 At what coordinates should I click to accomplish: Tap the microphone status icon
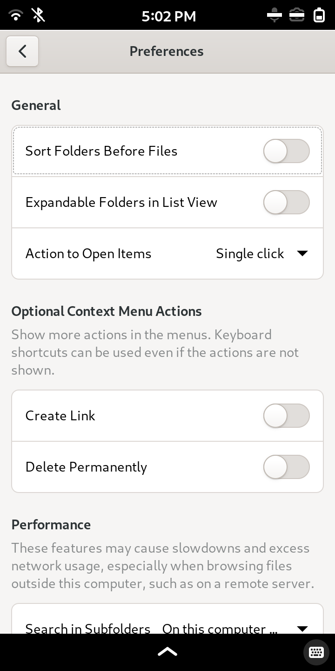click(x=275, y=15)
